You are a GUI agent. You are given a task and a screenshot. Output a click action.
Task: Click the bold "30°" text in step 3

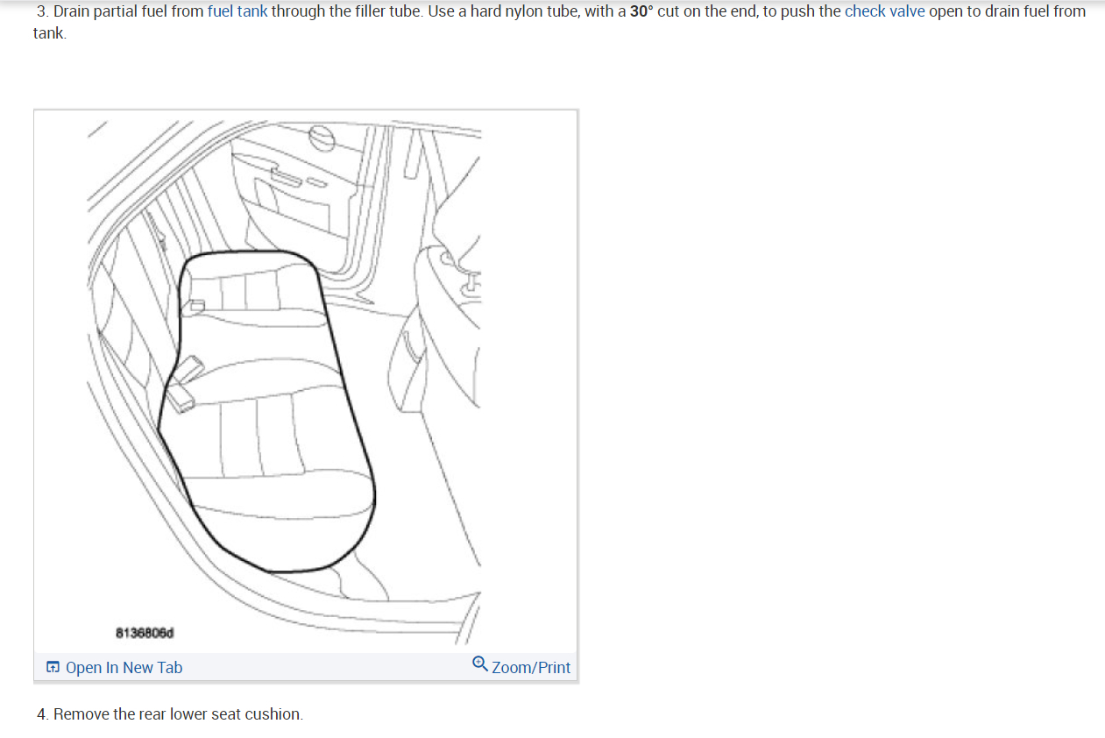[x=641, y=12]
